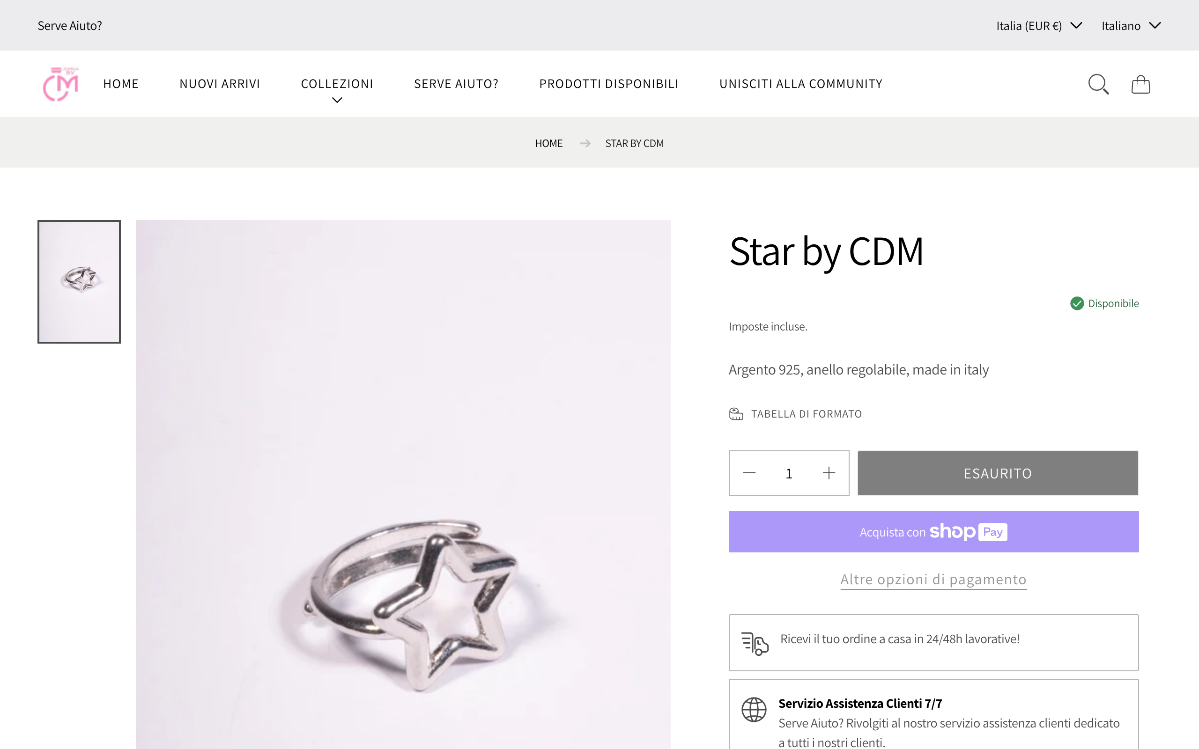Select quantity value in the input field
This screenshot has width=1199, height=749.
[x=789, y=473]
